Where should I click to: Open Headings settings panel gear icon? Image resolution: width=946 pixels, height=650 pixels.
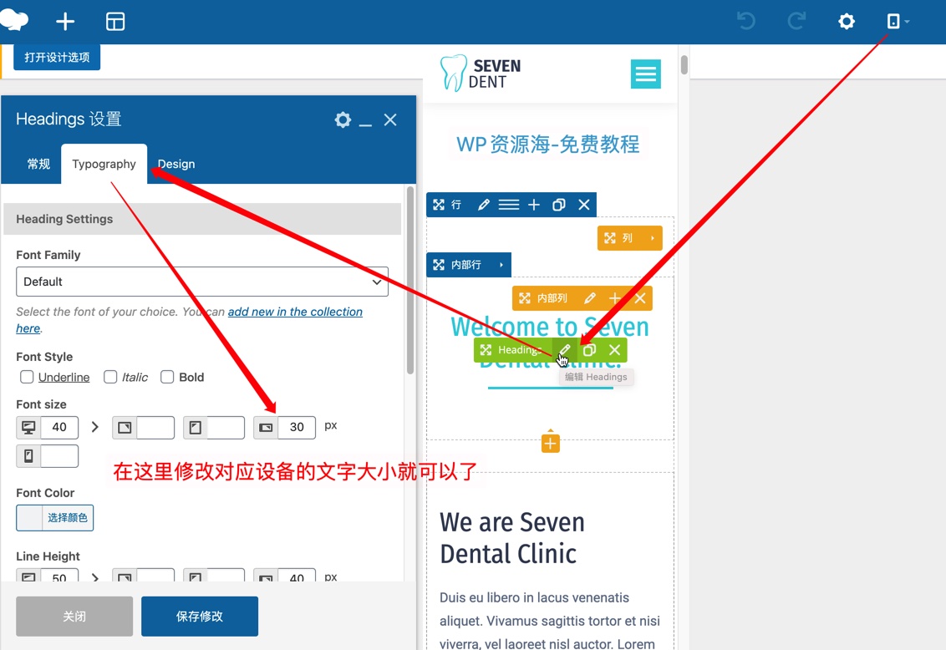click(x=343, y=119)
